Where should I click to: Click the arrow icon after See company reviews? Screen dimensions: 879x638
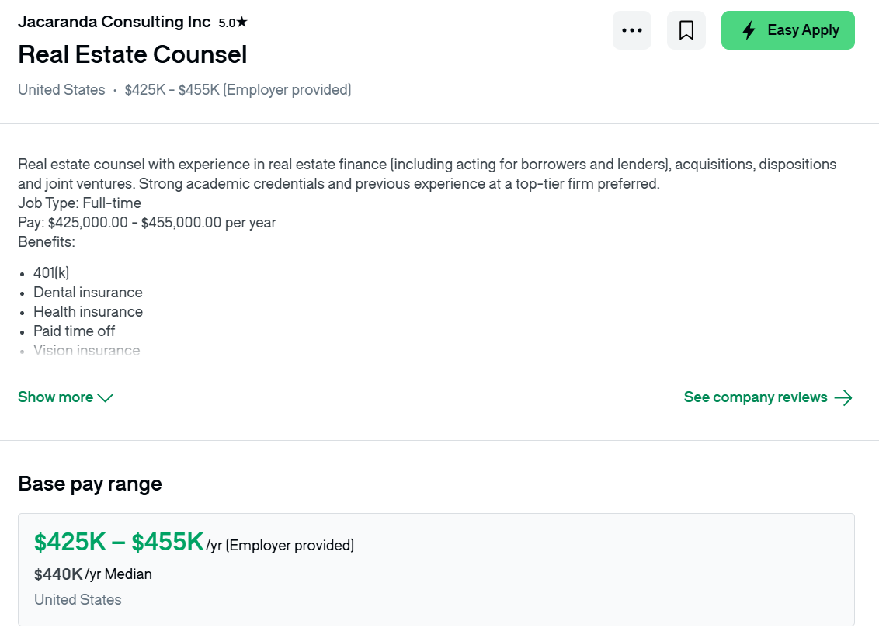tap(843, 397)
